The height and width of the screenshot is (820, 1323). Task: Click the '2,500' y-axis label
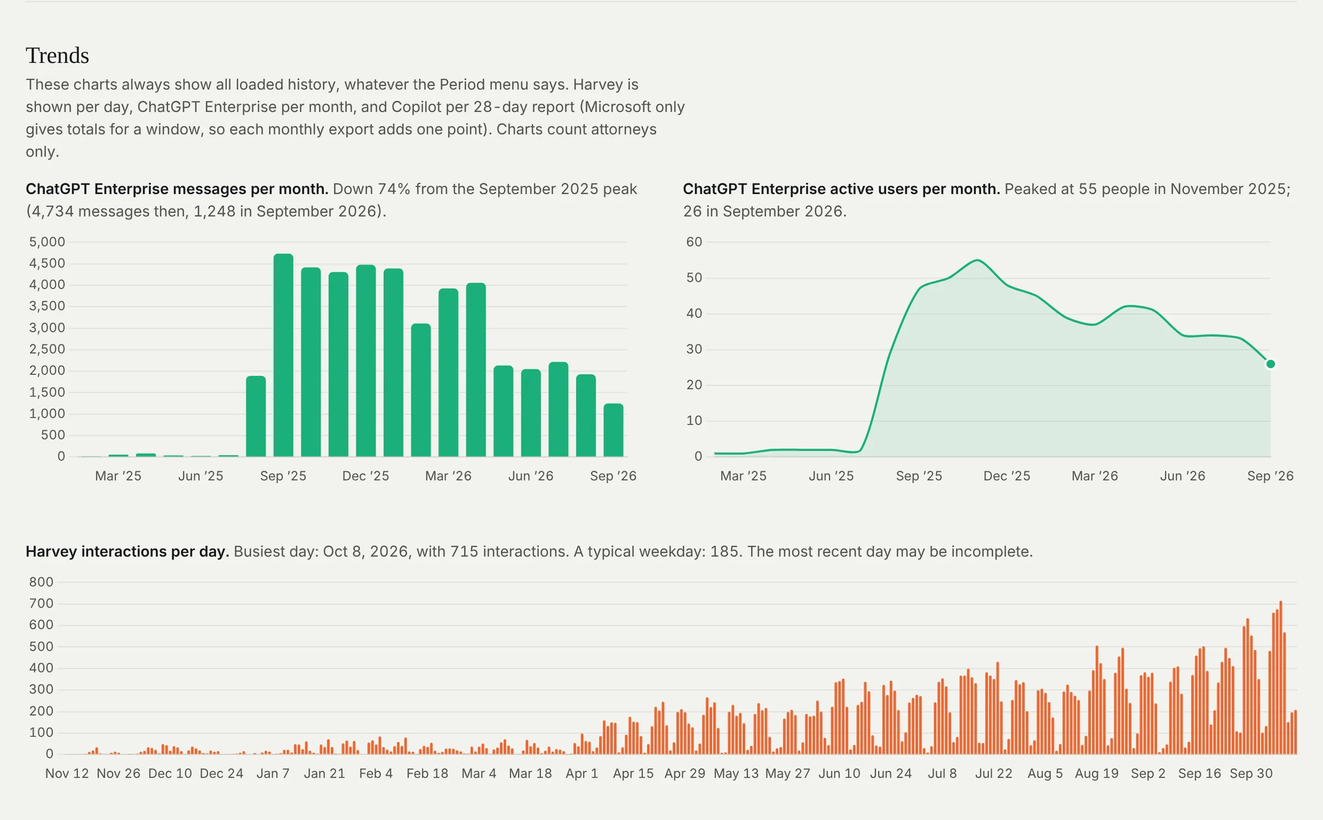[x=47, y=349]
